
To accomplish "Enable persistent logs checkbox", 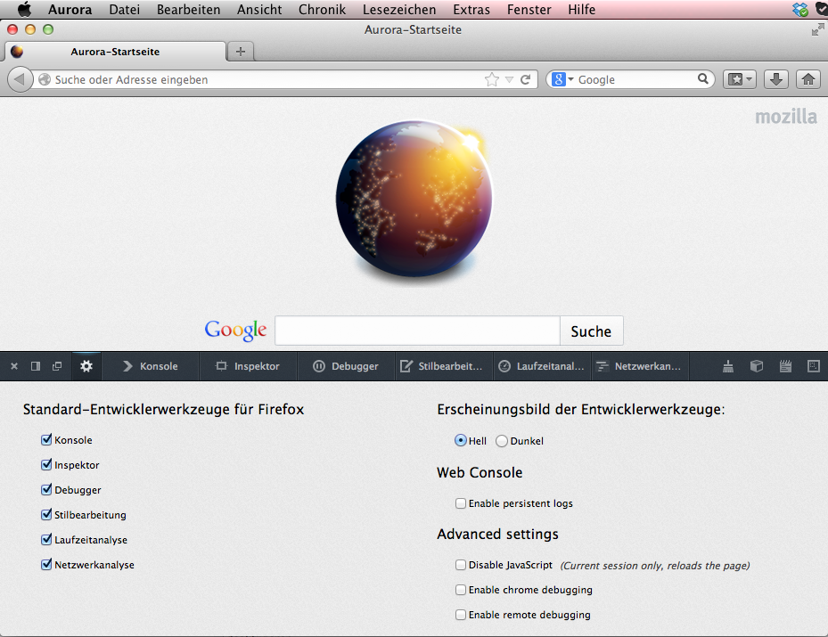I will (x=461, y=503).
